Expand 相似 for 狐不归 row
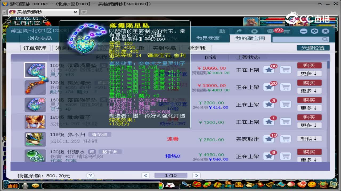Screen dimensions: 341x191 (x=309, y=138)
